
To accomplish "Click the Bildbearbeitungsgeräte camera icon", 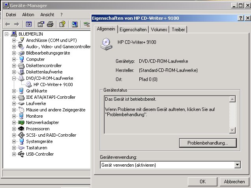I will (x=21, y=53).
